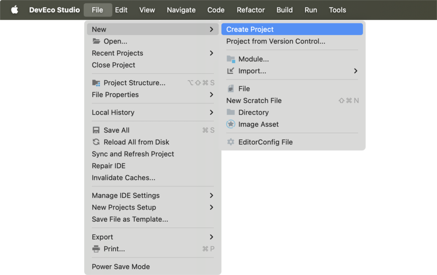
Task: Click the Save All floppy disk icon
Action: click(x=96, y=130)
